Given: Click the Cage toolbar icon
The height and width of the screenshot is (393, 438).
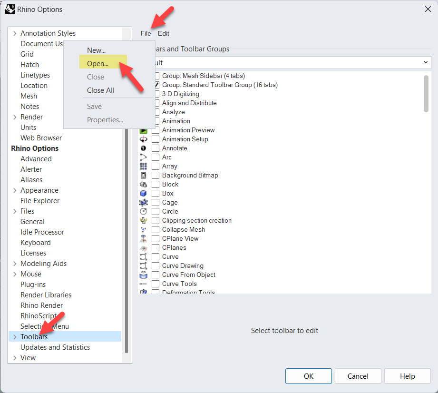Looking at the screenshot, I should click(x=143, y=202).
